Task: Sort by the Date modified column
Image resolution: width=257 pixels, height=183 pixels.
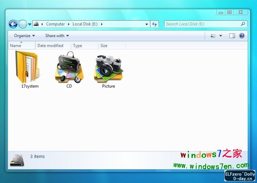Action: point(50,46)
